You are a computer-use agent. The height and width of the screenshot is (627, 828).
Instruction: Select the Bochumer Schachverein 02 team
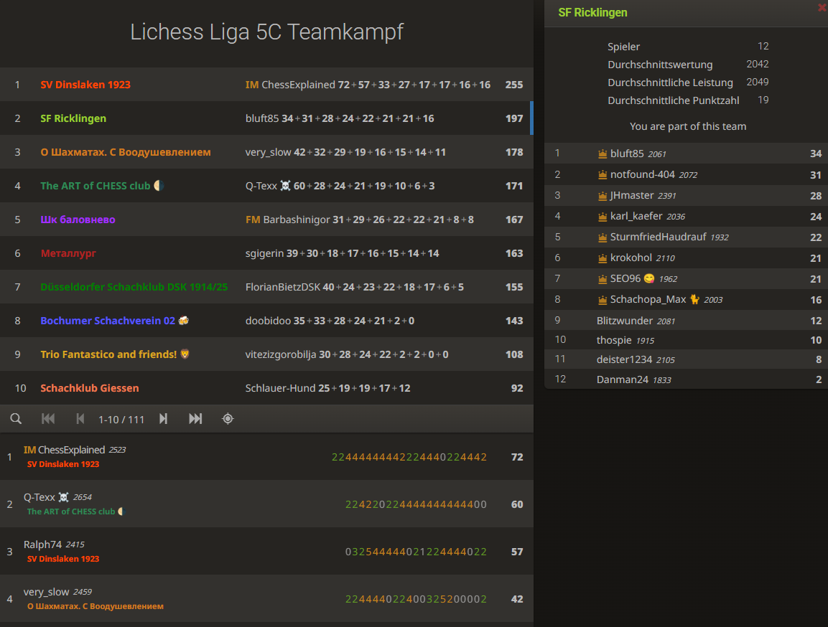pos(108,321)
